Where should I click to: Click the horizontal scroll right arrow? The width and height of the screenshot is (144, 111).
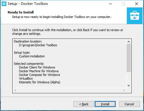coord(124,90)
